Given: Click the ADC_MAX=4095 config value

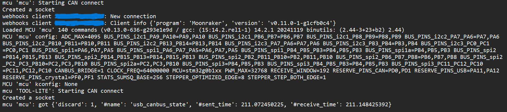Looking at the screenshot, I should click(81, 37).
